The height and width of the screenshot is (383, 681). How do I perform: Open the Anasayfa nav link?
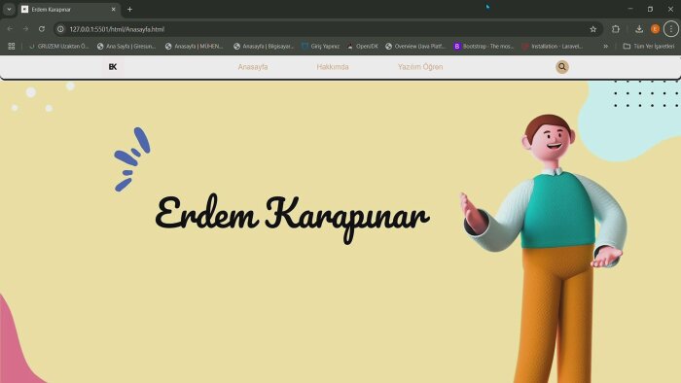(253, 67)
